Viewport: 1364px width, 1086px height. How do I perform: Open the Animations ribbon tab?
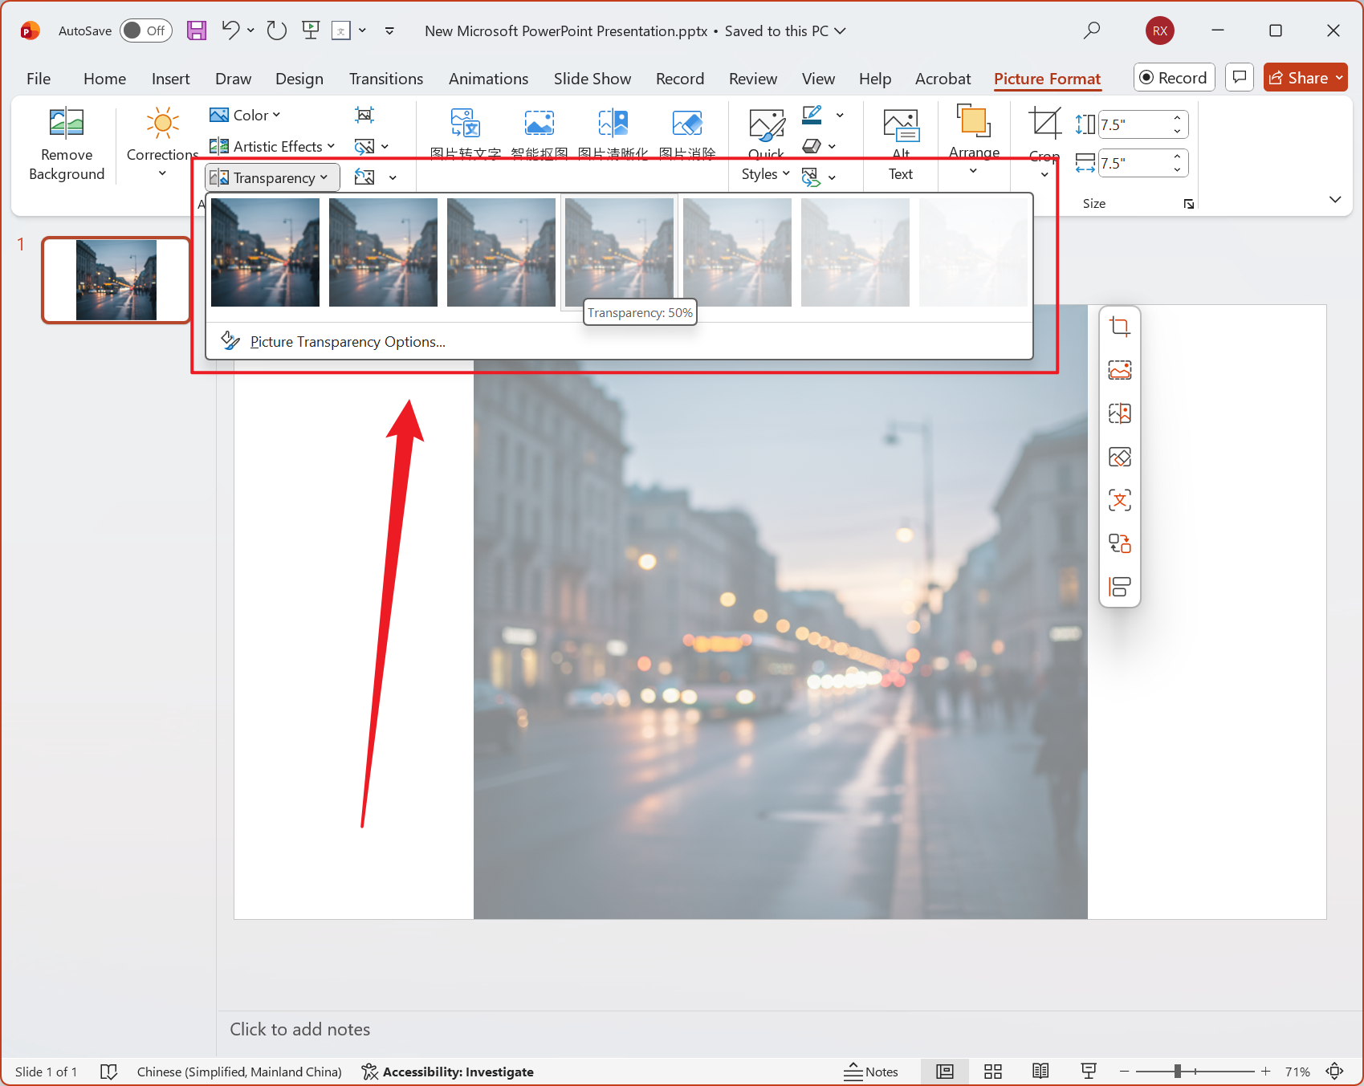[x=488, y=79]
